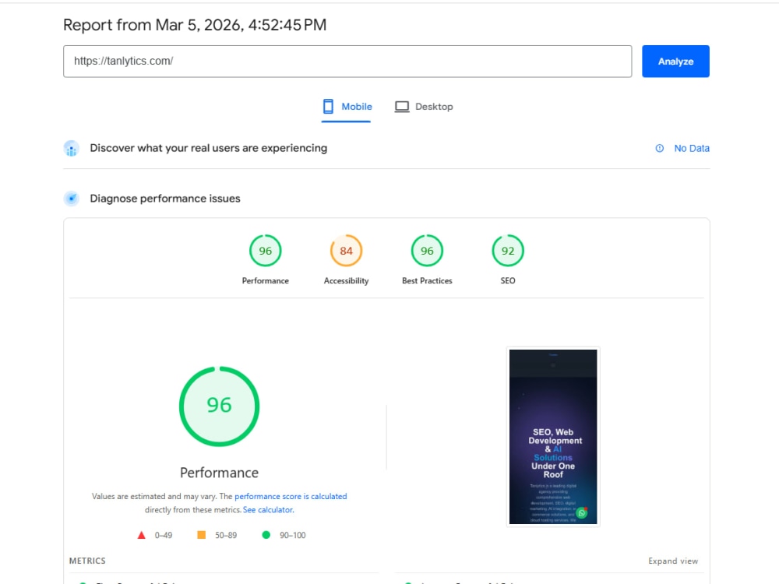Click the Analyze button
Image resolution: width=779 pixels, height=584 pixels.
675,61
